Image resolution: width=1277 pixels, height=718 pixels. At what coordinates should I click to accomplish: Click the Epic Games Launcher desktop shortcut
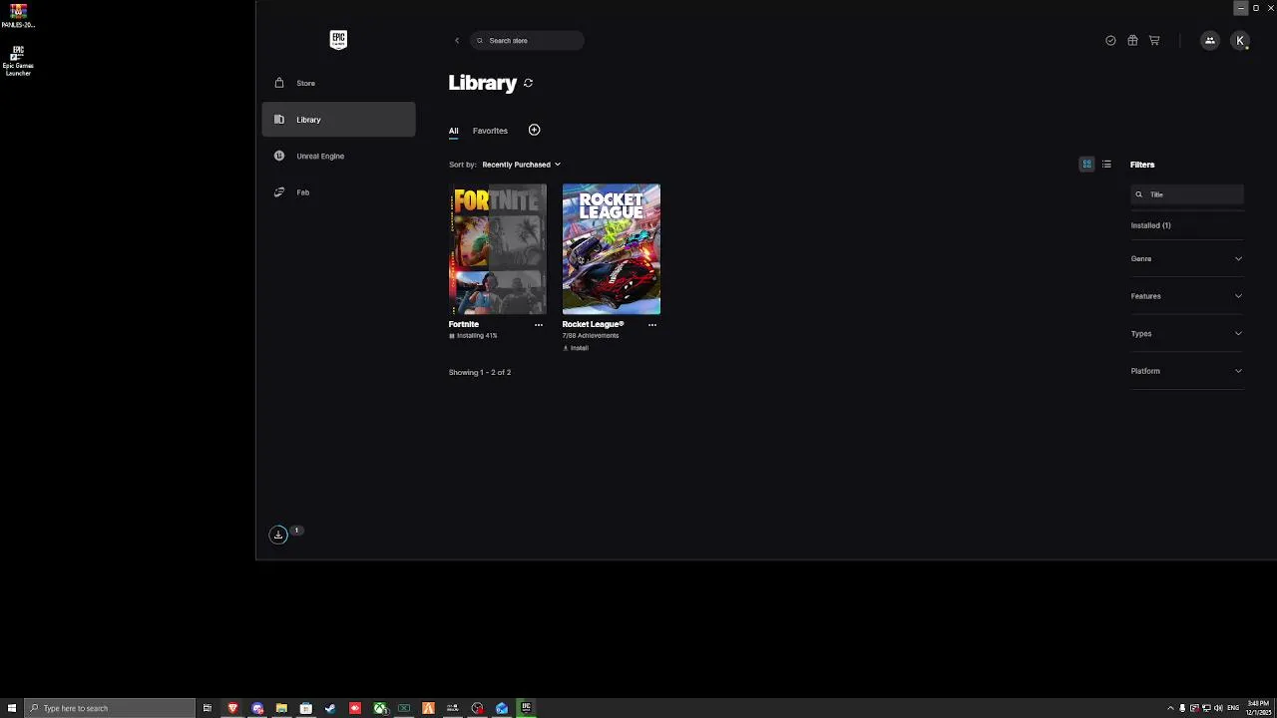(x=18, y=61)
